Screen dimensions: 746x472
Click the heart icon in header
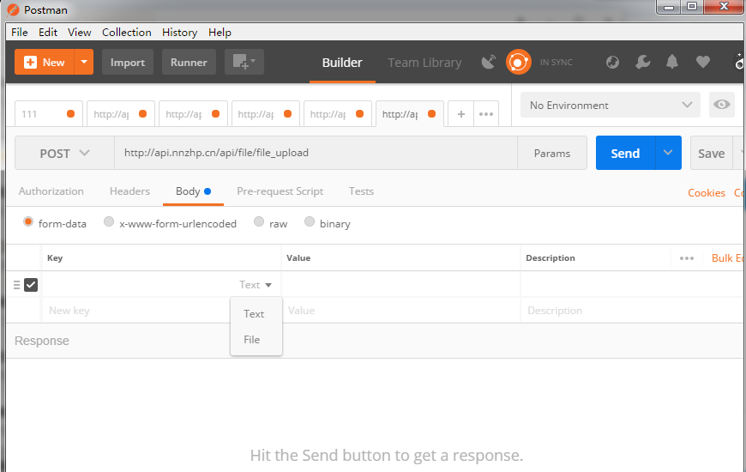point(703,62)
